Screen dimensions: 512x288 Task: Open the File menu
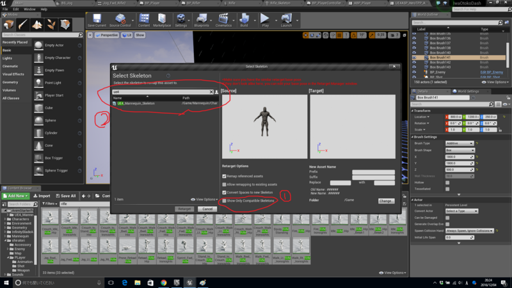(x=5, y=9)
